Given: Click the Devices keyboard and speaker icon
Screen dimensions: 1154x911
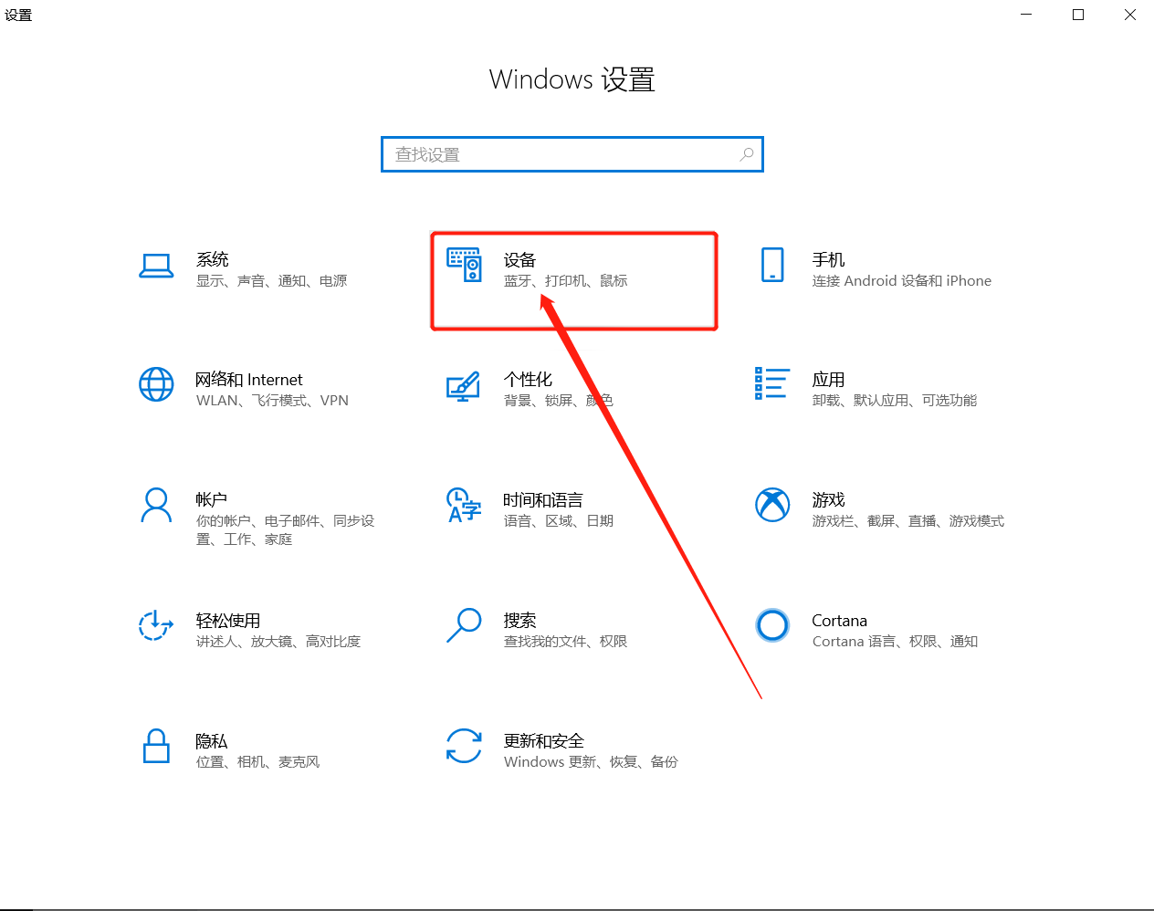Looking at the screenshot, I should click(x=464, y=265).
